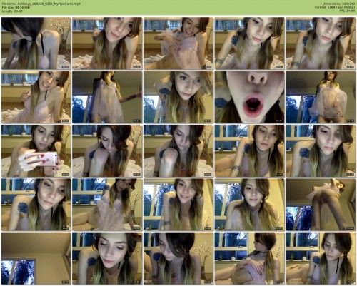Open the side-profile ponytail thumbnail in bottom row
This screenshot has width=357, height=286.
click(x=249, y=258)
